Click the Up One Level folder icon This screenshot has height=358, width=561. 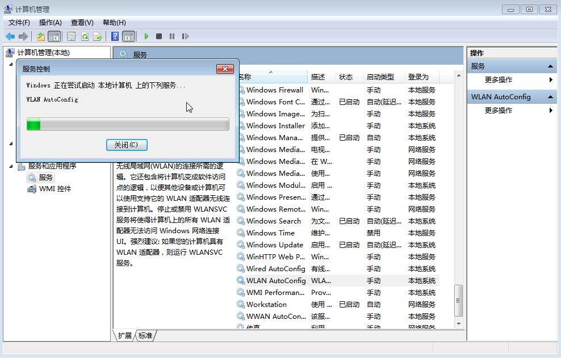[x=41, y=36]
